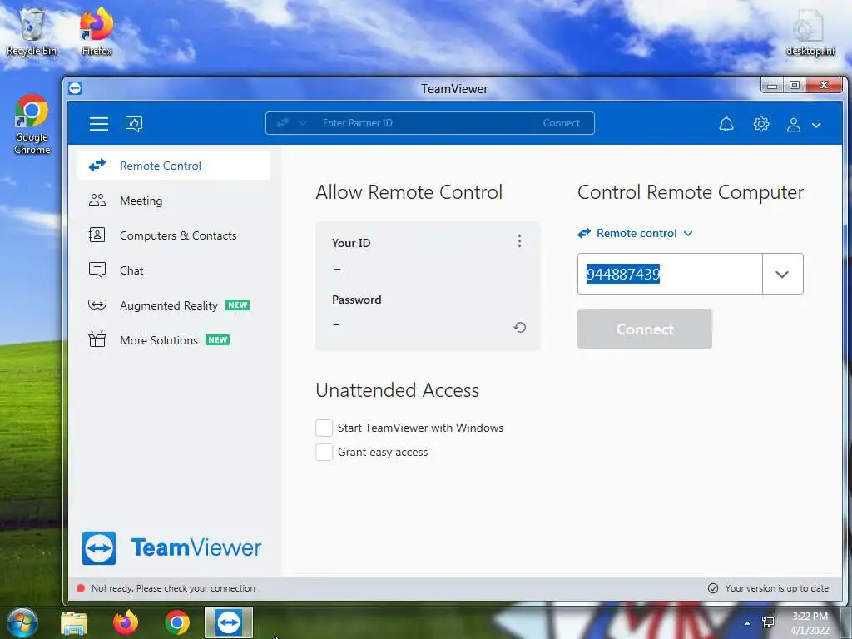The width and height of the screenshot is (852, 639).
Task: Launch Chrome from the taskbar
Action: click(x=177, y=622)
